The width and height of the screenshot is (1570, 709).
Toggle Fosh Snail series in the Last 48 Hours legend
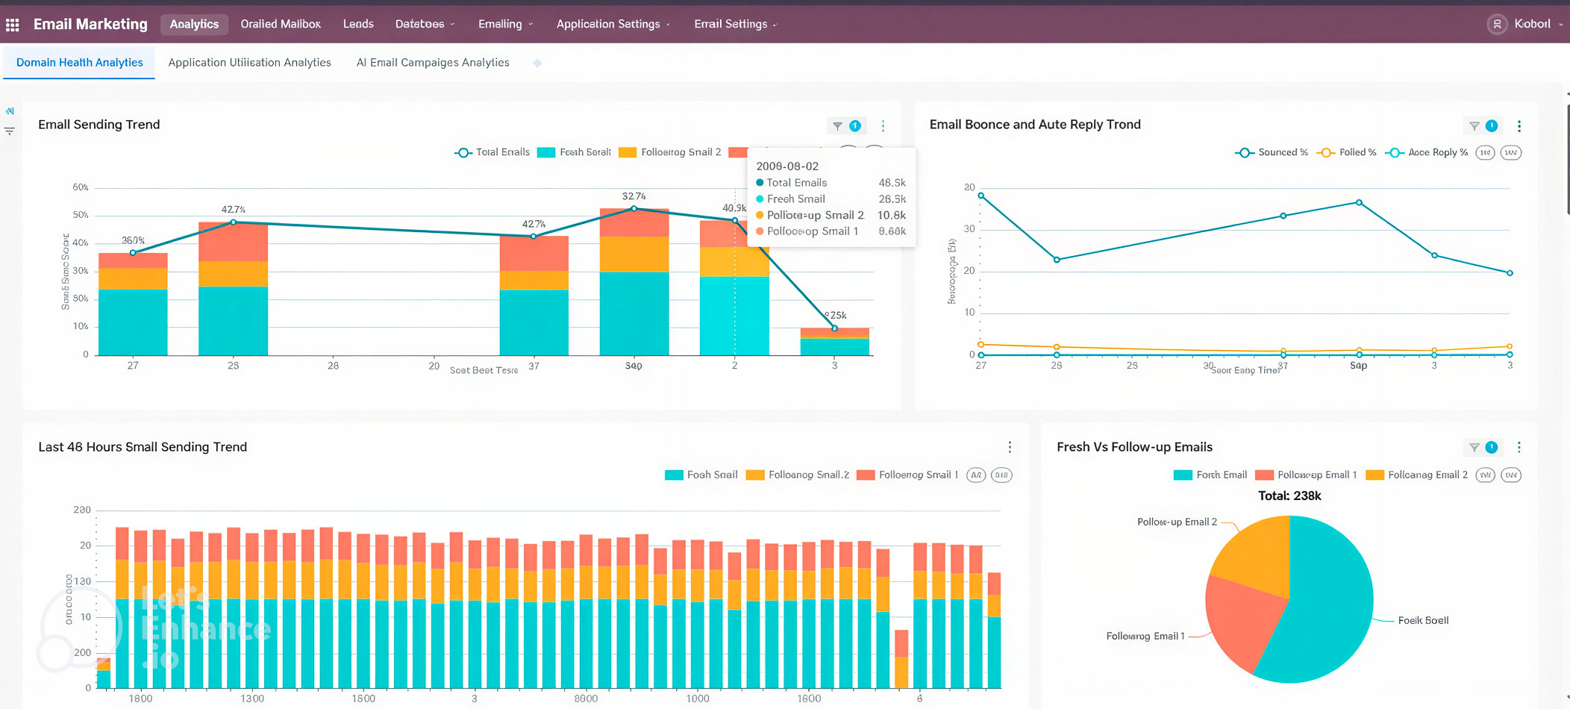pos(701,475)
